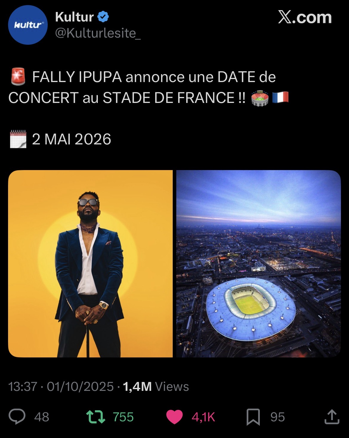
Task: Click the 1,4M Views counter
Action: click(x=156, y=386)
